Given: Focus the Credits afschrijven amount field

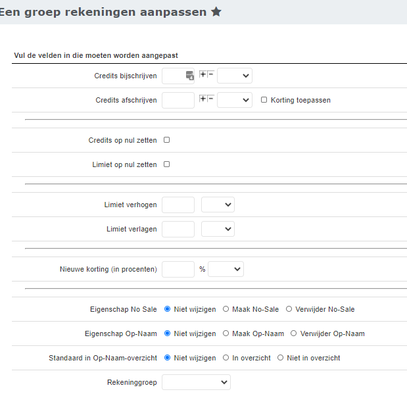Looking at the screenshot, I should point(178,100).
